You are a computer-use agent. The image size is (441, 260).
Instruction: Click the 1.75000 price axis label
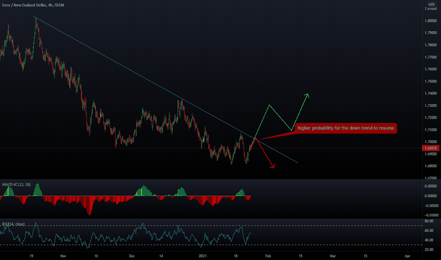coord(431,81)
